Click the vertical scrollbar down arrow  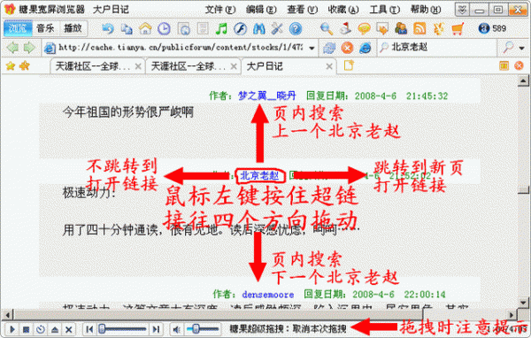tap(523, 302)
